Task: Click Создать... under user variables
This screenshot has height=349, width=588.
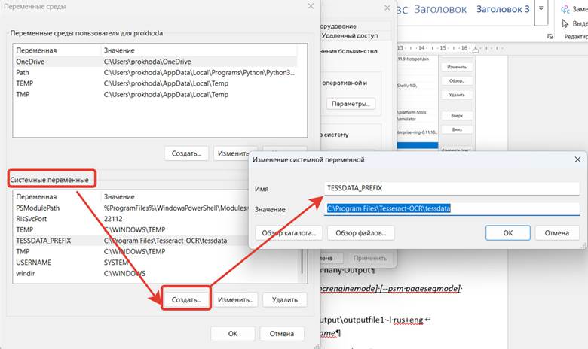Action: 186,153
